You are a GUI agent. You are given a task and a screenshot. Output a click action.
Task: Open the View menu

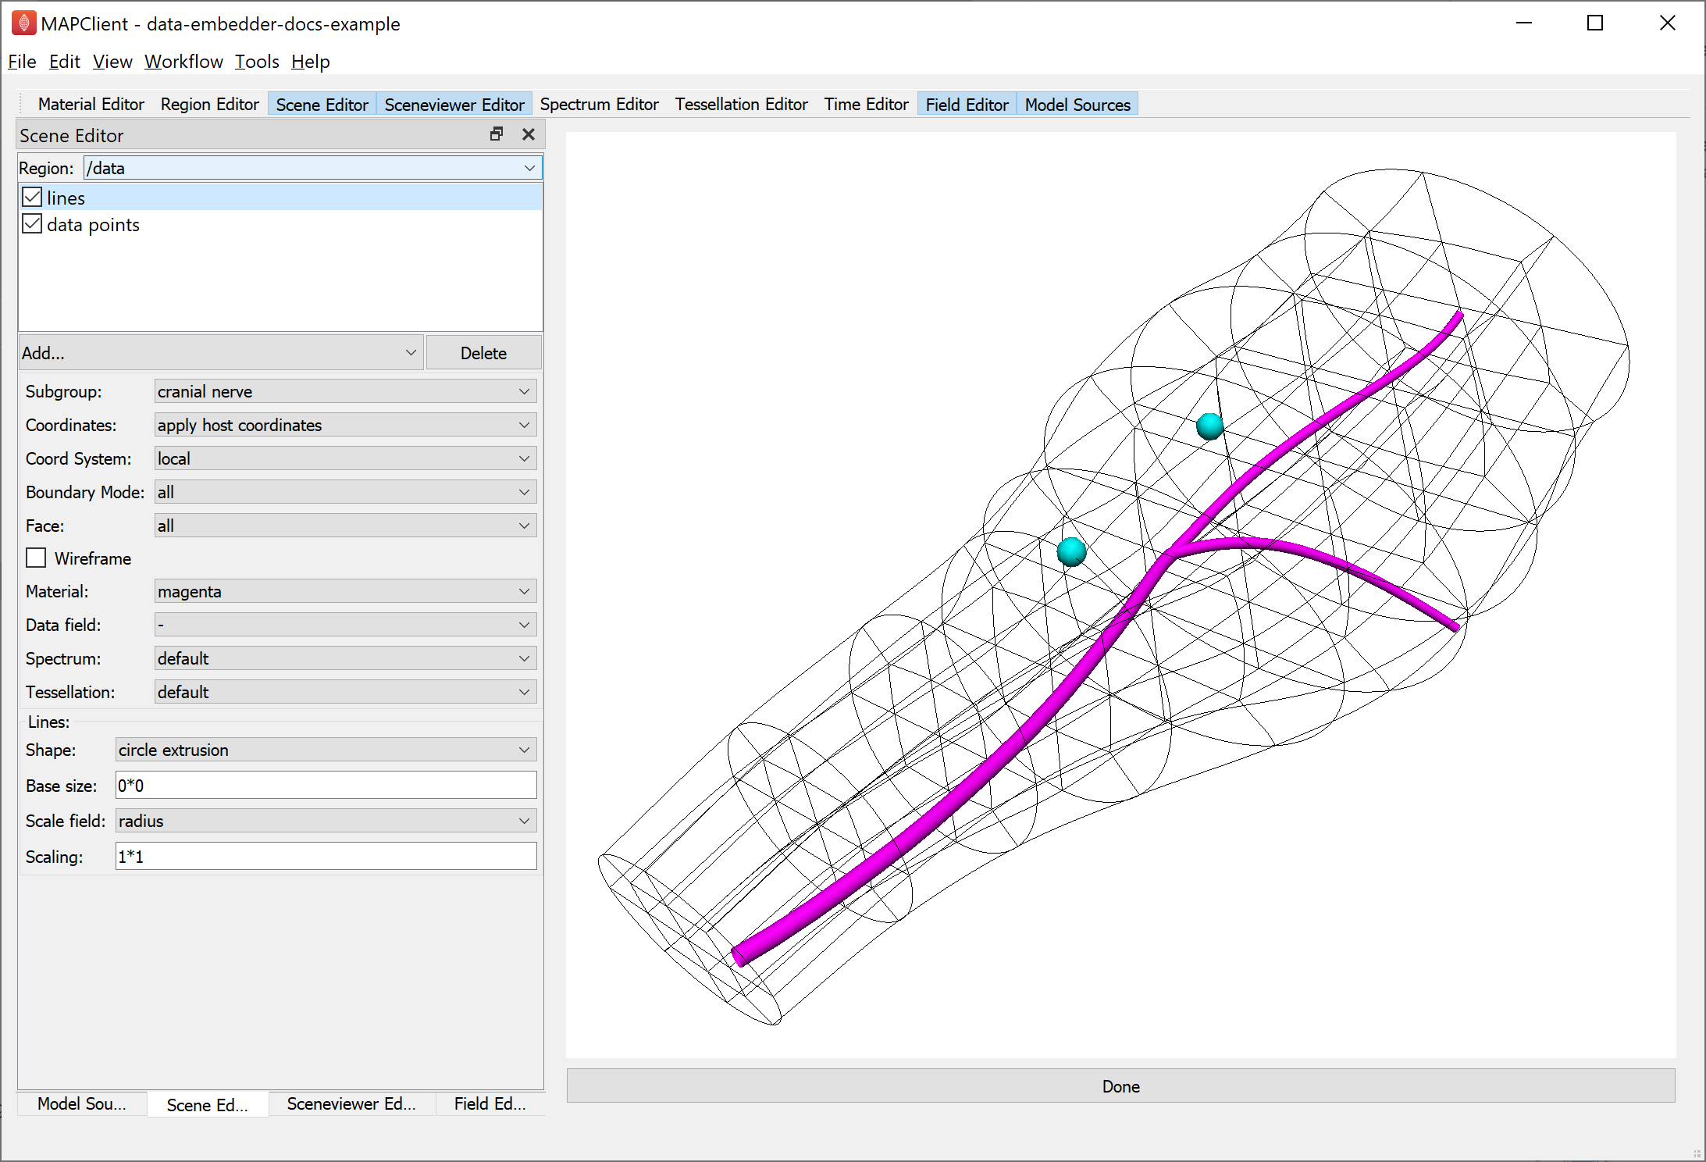point(112,62)
